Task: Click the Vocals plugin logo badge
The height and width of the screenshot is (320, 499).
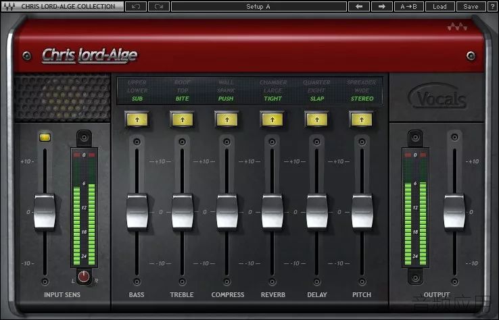Action: click(x=437, y=97)
